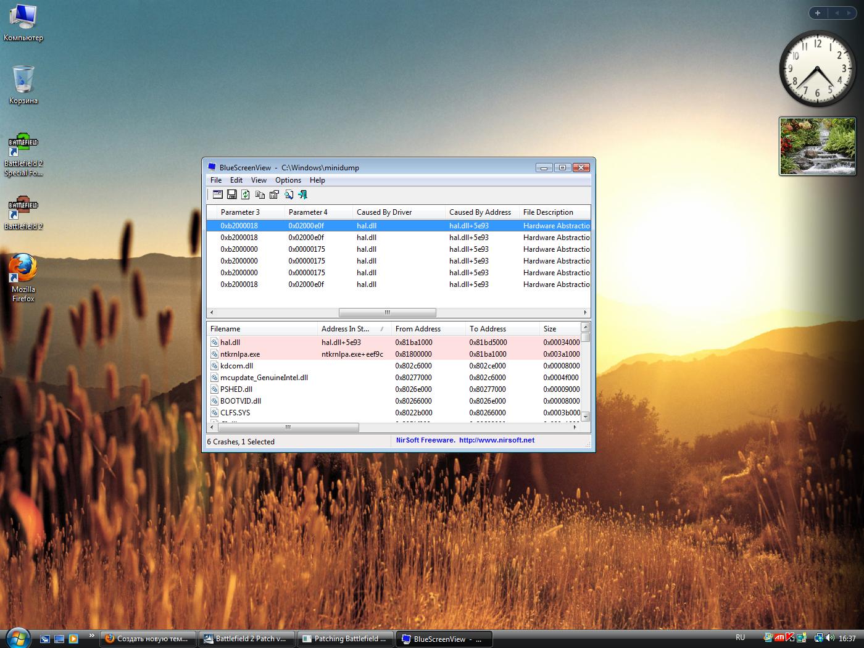Open the volume speaker tray icon
Screen dimensions: 864x648
click(x=829, y=638)
